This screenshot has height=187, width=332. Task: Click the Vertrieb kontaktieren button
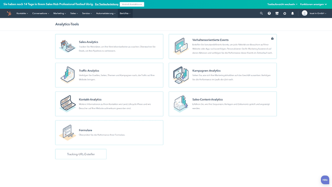coord(132,4)
